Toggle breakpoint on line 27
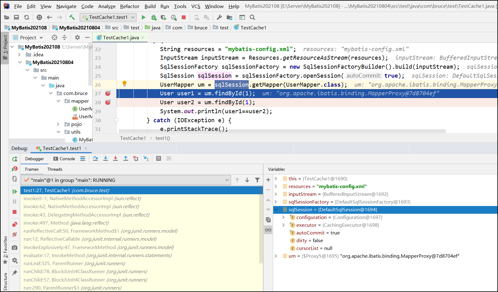The width and height of the screenshot is (498, 292). 108,93
